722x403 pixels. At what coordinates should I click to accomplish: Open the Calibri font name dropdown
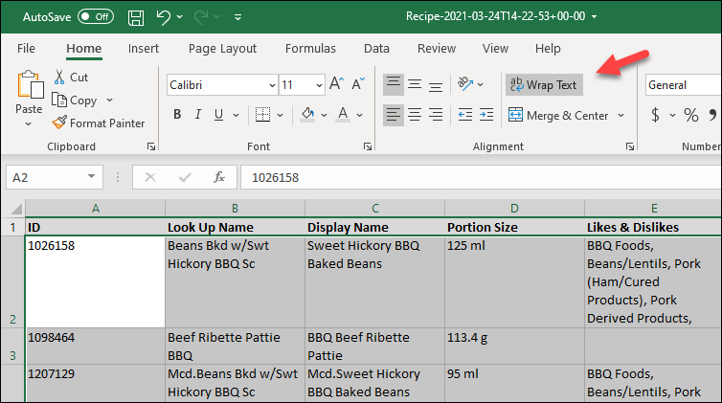tap(270, 85)
